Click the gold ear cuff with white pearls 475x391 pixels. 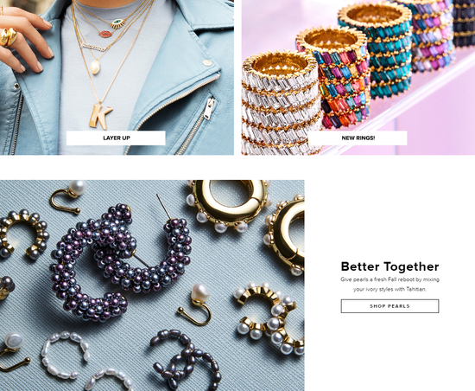click(x=269, y=317)
